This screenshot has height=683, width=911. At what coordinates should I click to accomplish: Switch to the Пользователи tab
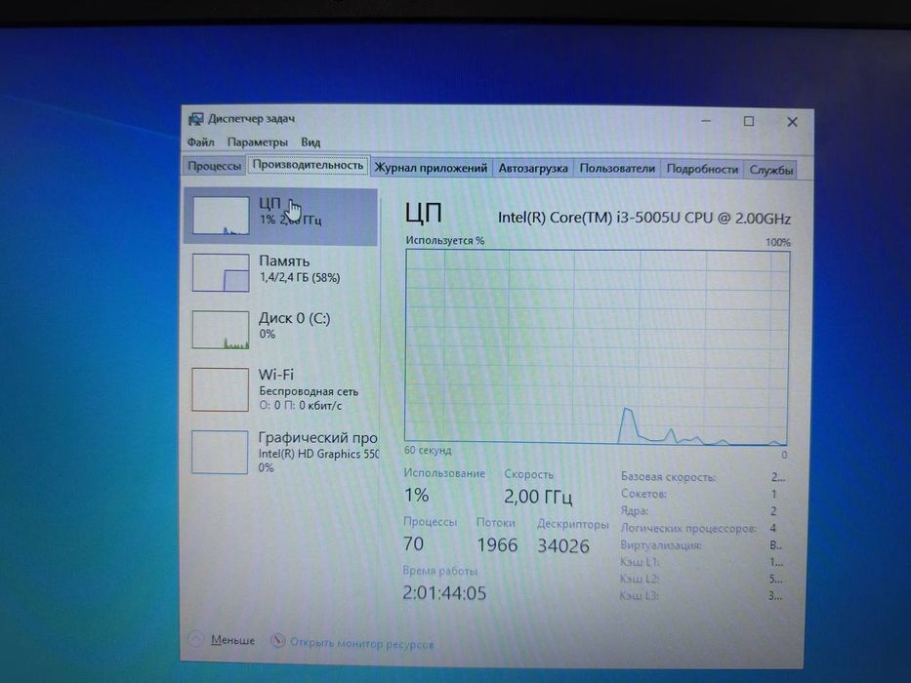pyautogui.click(x=617, y=169)
